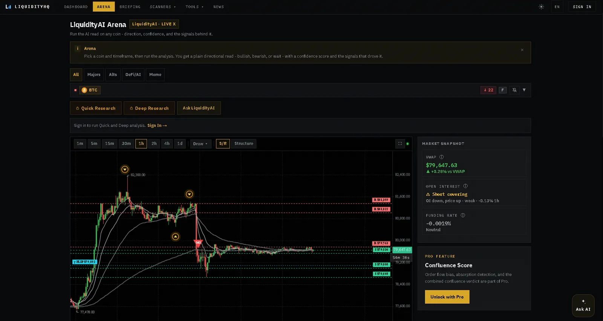Click the Bitcoin coin icon
Image resolution: width=603 pixels, height=321 pixels.
point(84,90)
